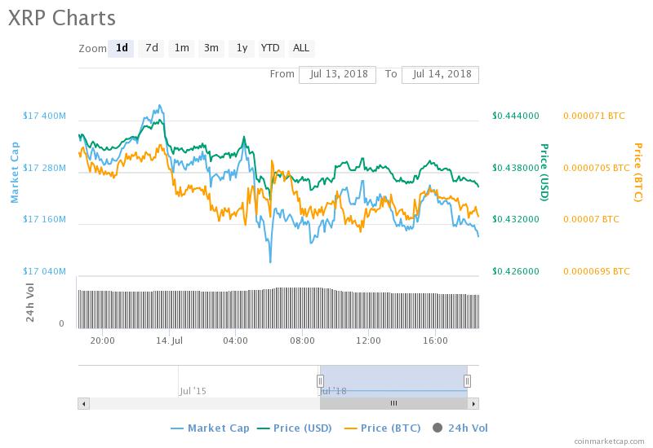This screenshot has width=653, height=448.
Task: Toggle Market Cap series in legend
Action: (211, 428)
